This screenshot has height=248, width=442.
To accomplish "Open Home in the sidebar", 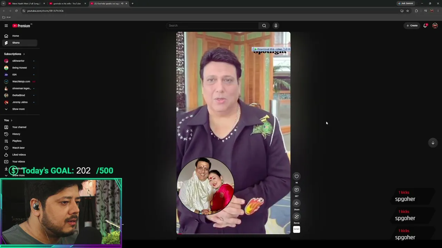I will 20,36.
